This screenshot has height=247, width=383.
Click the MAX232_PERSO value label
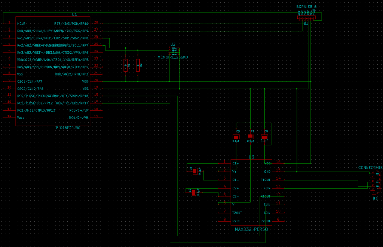pyautogui.click(x=251, y=229)
